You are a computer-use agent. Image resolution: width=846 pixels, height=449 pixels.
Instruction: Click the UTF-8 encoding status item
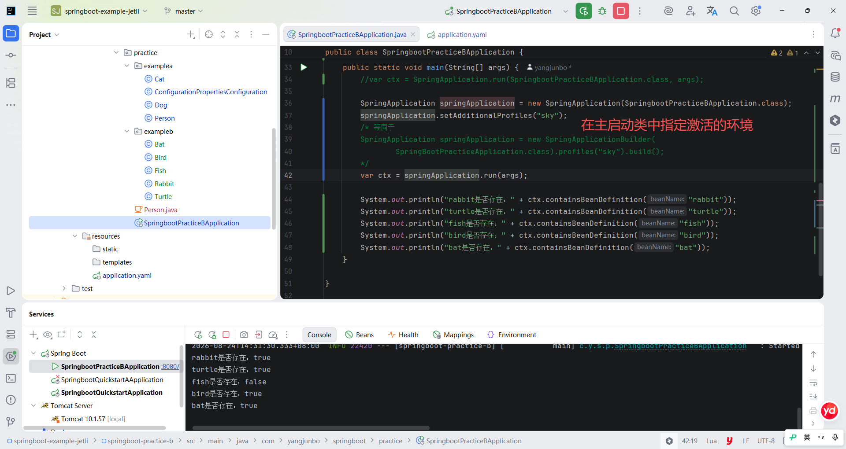[766, 441]
